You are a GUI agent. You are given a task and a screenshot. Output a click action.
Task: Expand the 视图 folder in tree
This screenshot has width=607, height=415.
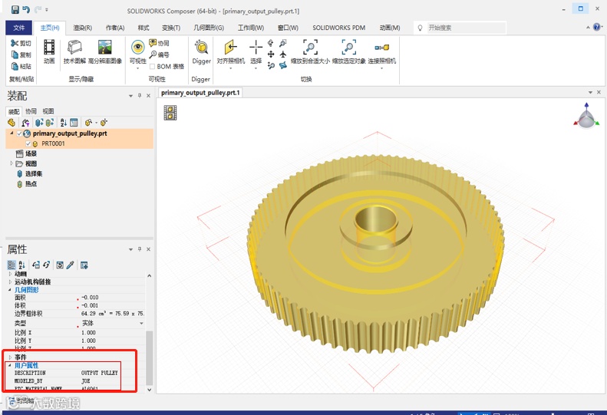click(12, 163)
